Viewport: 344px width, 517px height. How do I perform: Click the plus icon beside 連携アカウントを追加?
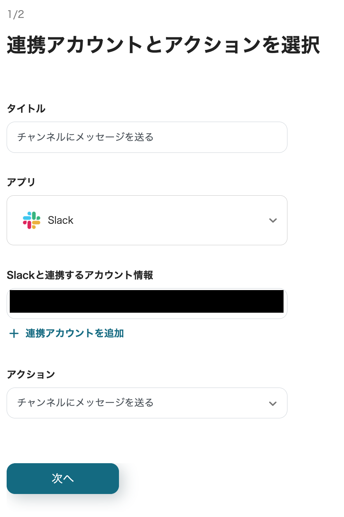14,333
